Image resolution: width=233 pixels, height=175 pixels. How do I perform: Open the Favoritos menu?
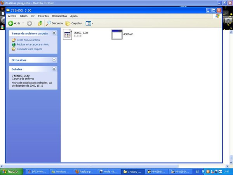pyautogui.click(x=43, y=16)
